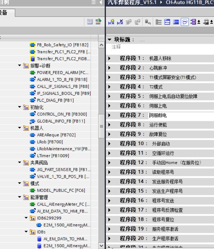Click the CALL_IF_SIGNALS_FB block icon
Viewport: 214px width, 249px height.
coord(32,86)
